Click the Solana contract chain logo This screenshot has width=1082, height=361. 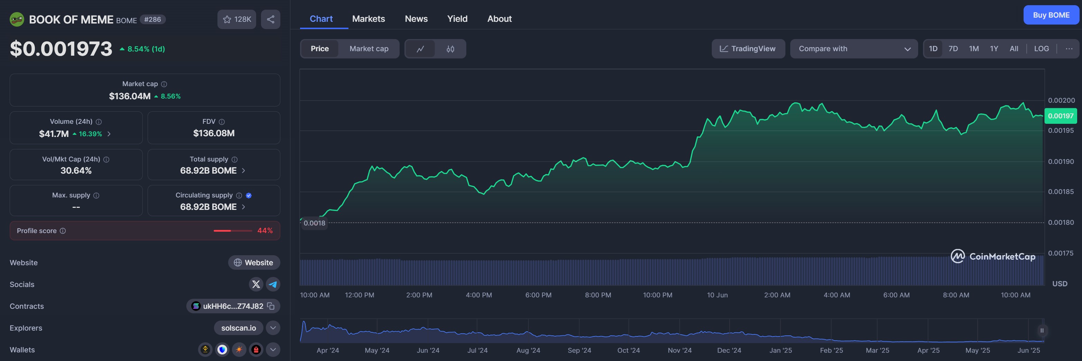tap(196, 306)
